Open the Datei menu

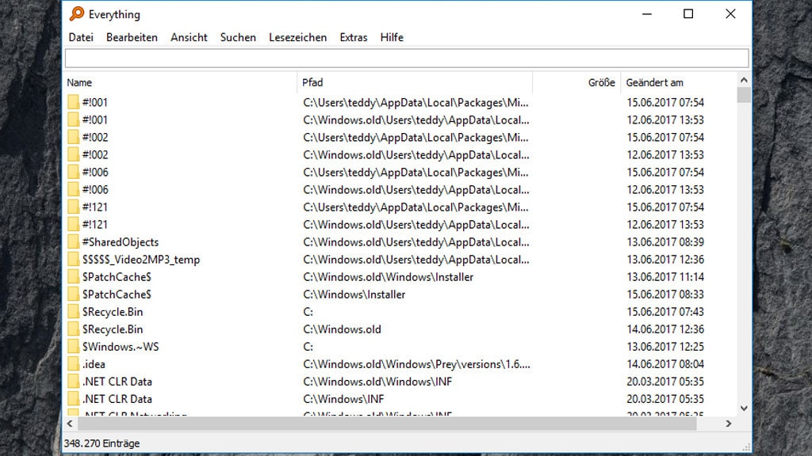pyautogui.click(x=81, y=37)
